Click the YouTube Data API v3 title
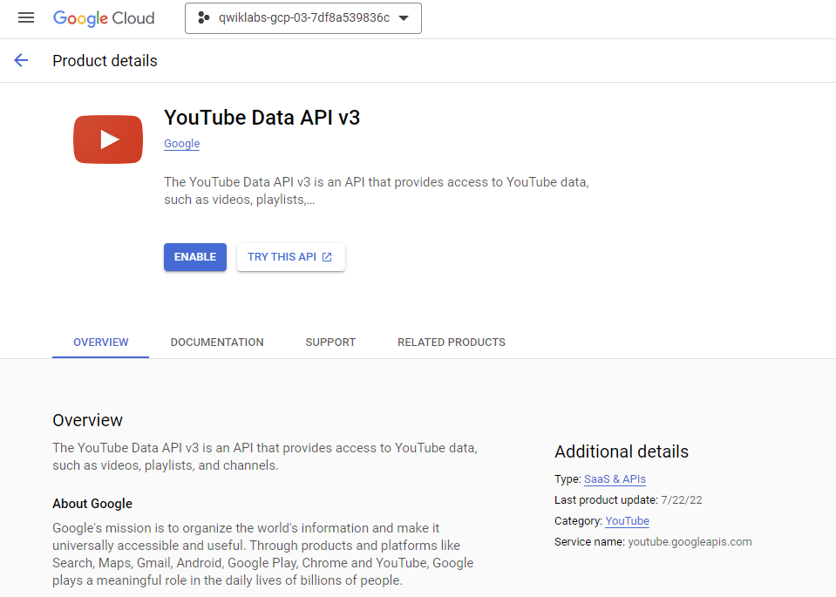This screenshot has width=836, height=597. [x=262, y=118]
